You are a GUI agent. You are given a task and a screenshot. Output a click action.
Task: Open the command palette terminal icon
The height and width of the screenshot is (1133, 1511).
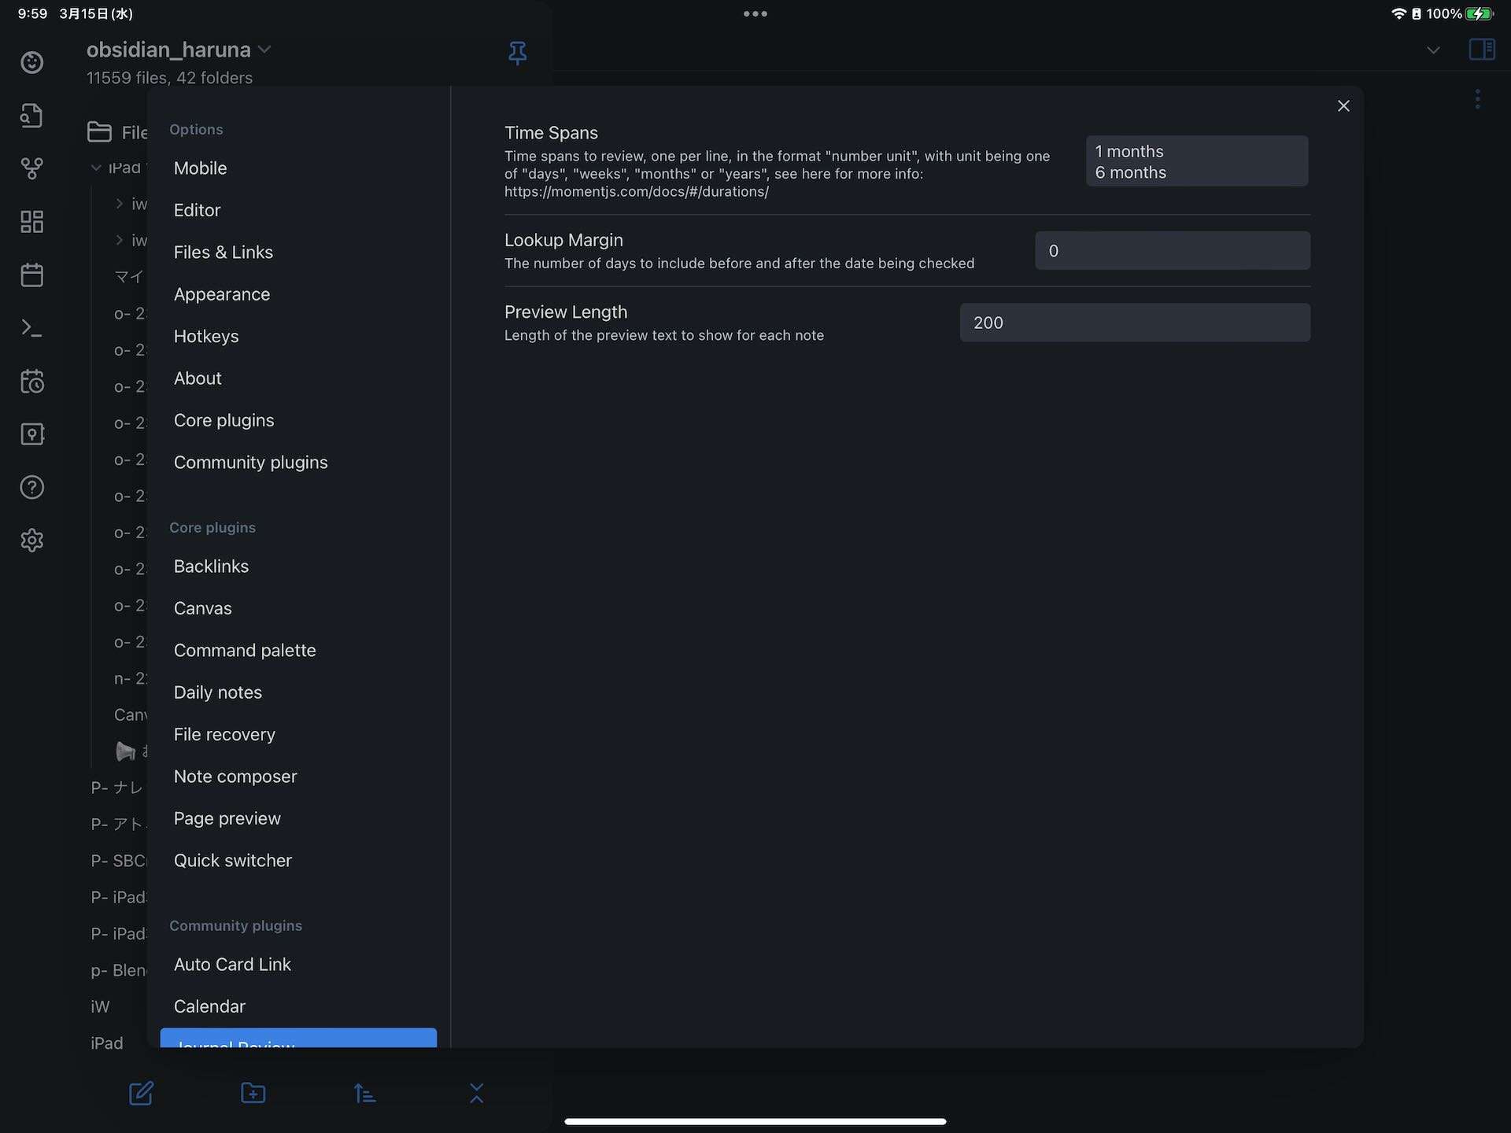(x=31, y=328)
